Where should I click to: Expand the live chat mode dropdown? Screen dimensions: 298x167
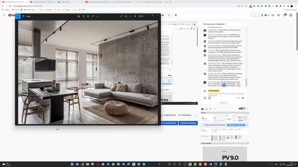coord(215,24)
